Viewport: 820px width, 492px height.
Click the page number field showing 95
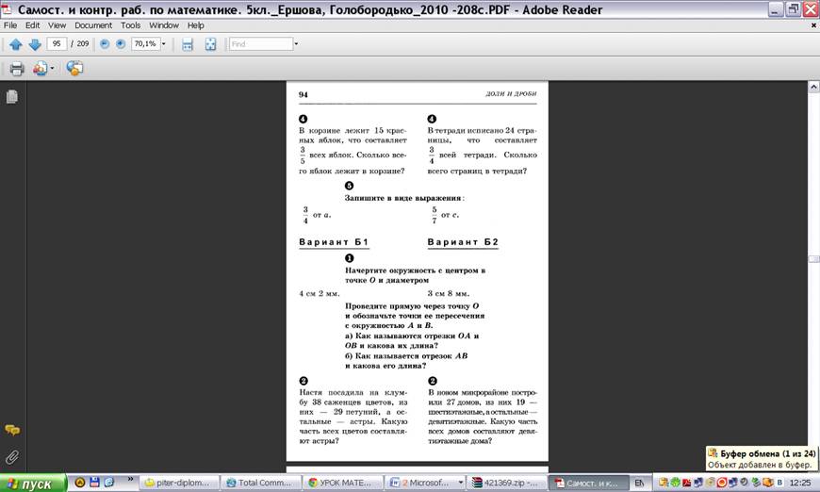pos(57,44)
